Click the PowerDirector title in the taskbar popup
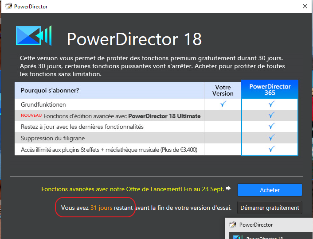This screenshot has height=239, width=313. 256,225
